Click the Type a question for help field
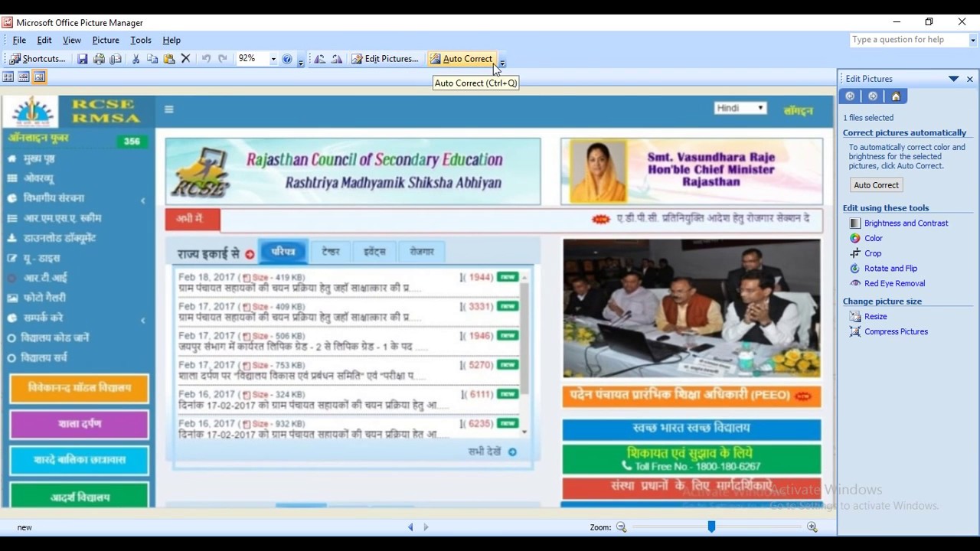The width and height of the screenshot is (980, 551). pyautogui.click(x=909, y=40)
